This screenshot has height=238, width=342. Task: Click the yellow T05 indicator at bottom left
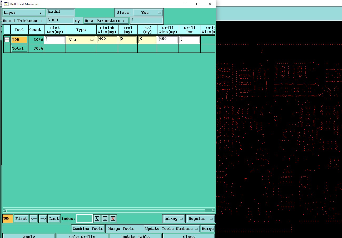pyautogui.click(x=8, y=218)
